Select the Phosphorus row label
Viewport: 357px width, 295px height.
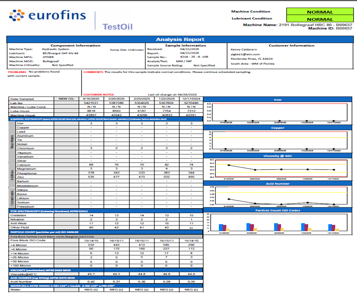27,173
